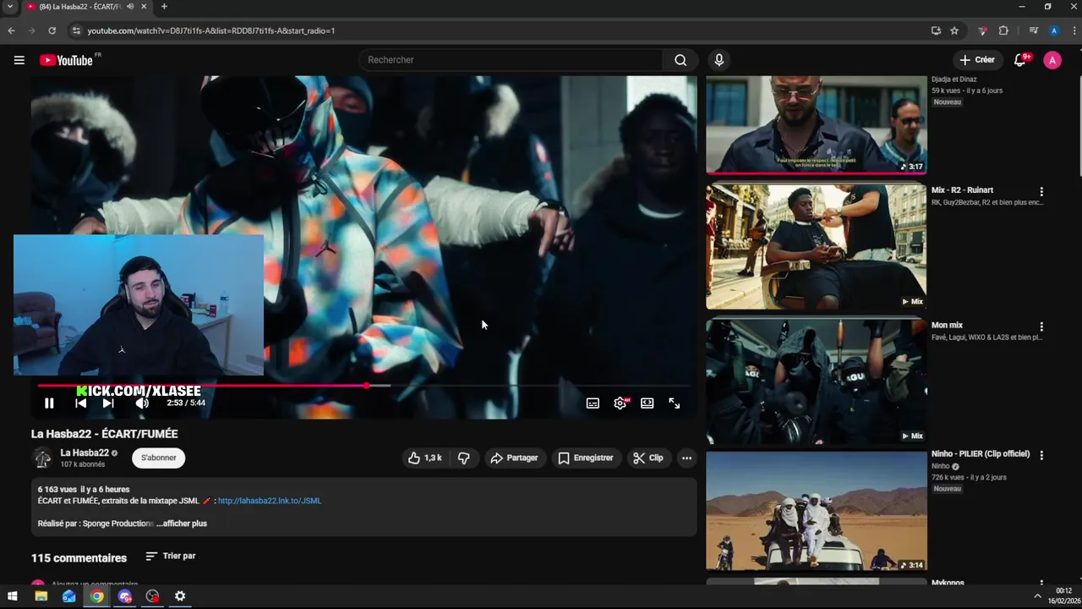
Task: Open the La Hasba22 channel name link
Action: pyautogui.click(x=85, y=453)
